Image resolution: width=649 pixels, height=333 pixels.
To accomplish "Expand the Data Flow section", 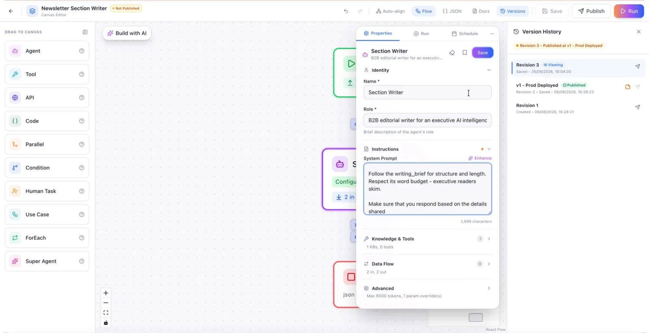I will pyautogui.click(x=489, y=264).
